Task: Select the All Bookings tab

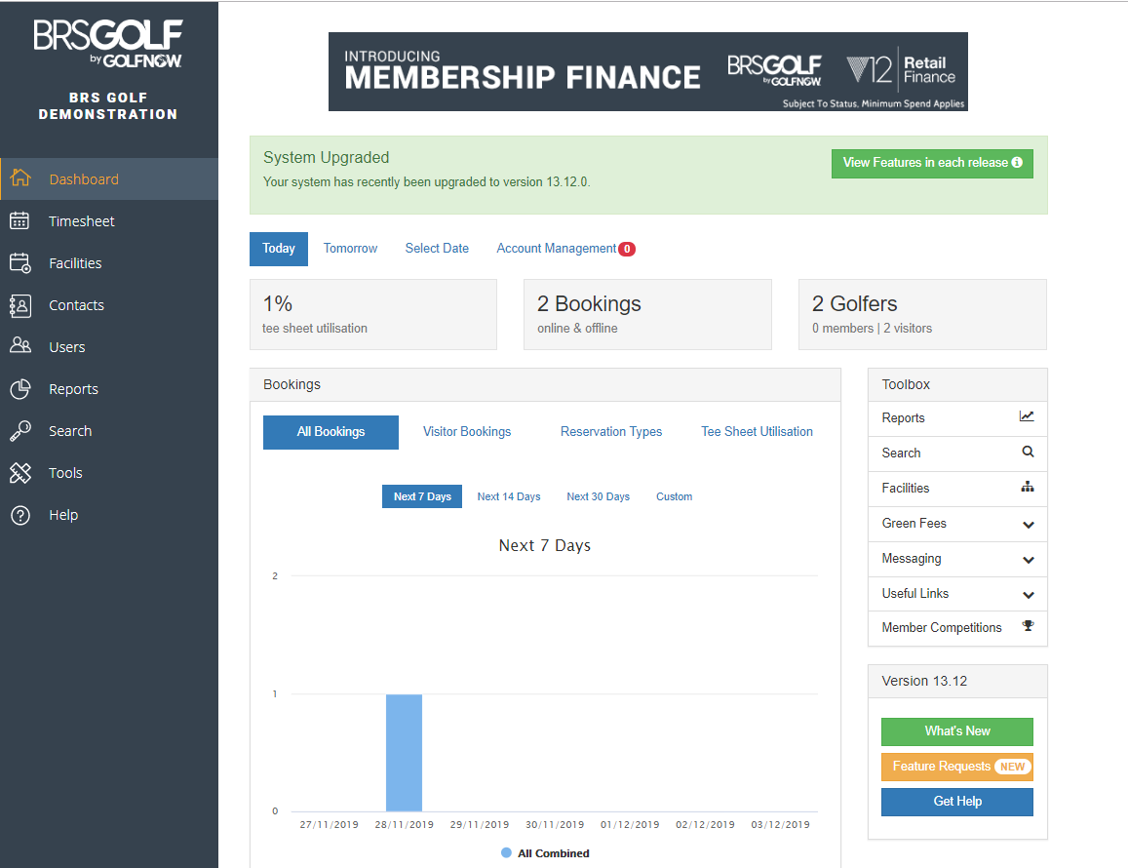Action: pyautogui.click(x=331, y=432)
